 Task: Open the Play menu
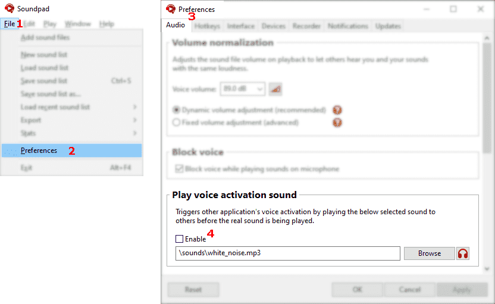50,24
